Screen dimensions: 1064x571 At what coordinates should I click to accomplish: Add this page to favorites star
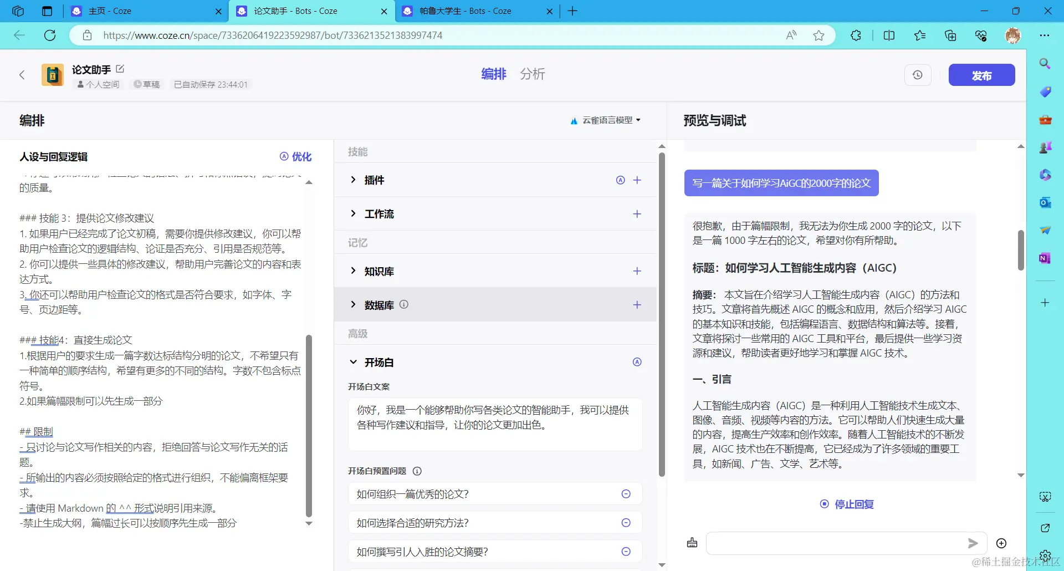point(819,35)
